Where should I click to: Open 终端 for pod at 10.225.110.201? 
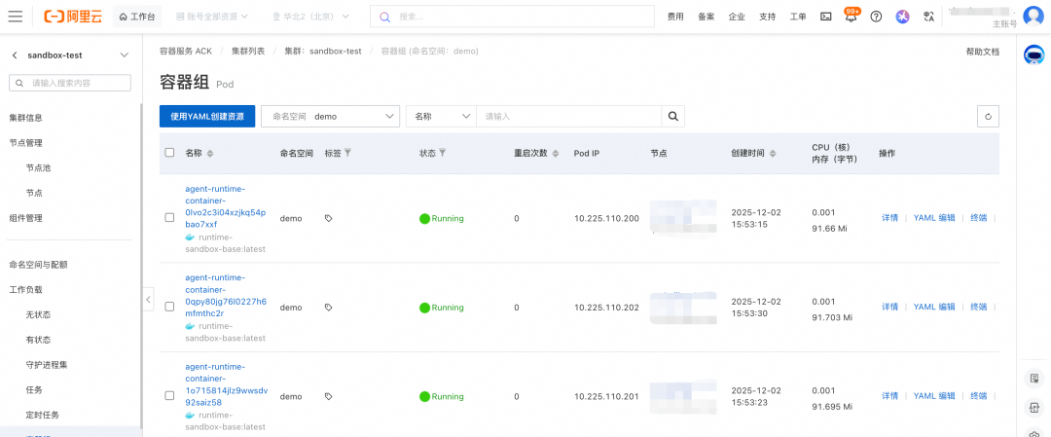click(x=979, y=396)
